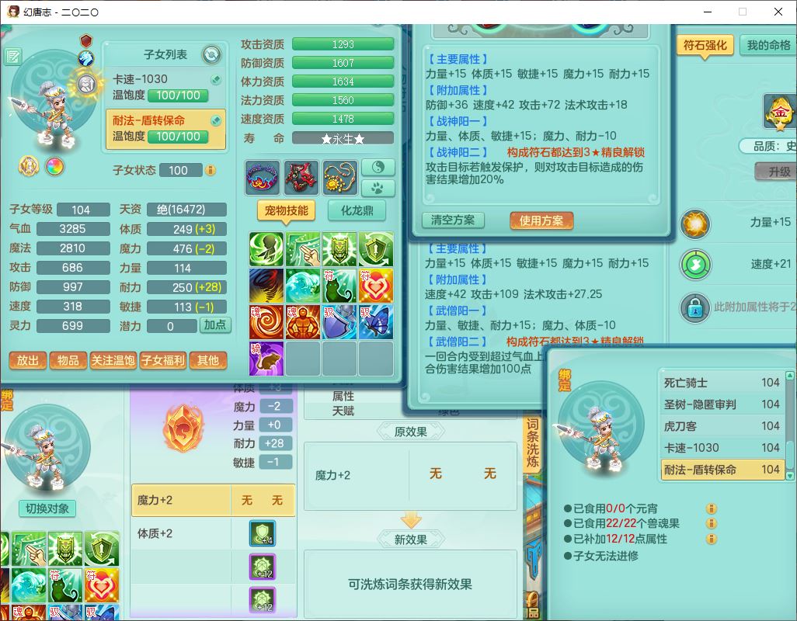Select the golden necklace equipment slot
This screenshot has width=797, height=621.
point(340,178)
